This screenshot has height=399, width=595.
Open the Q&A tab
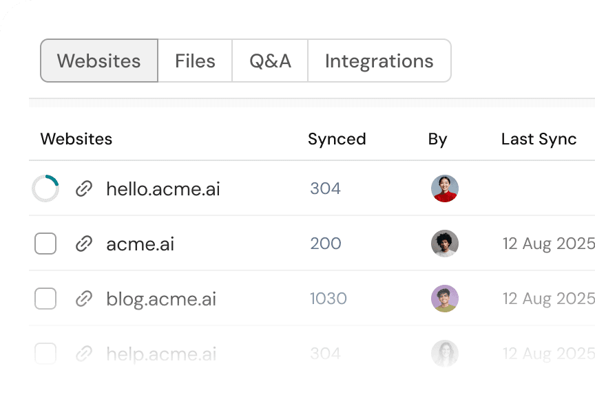pos(270,61)
